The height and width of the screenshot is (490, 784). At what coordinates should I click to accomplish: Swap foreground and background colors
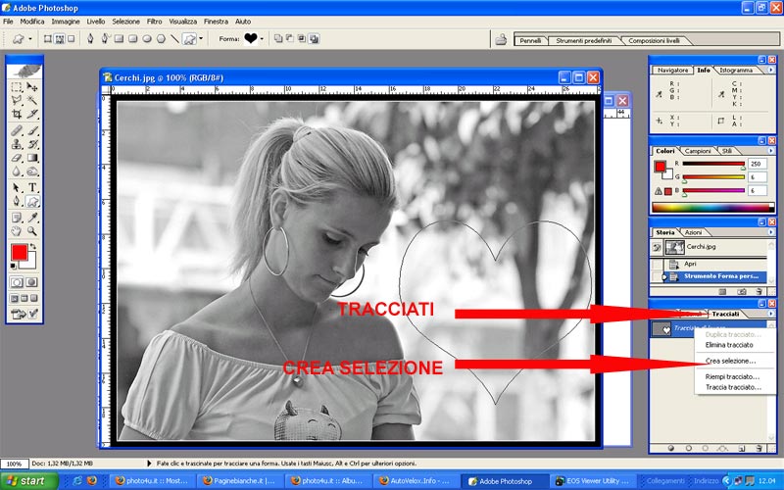coord(33,246)
